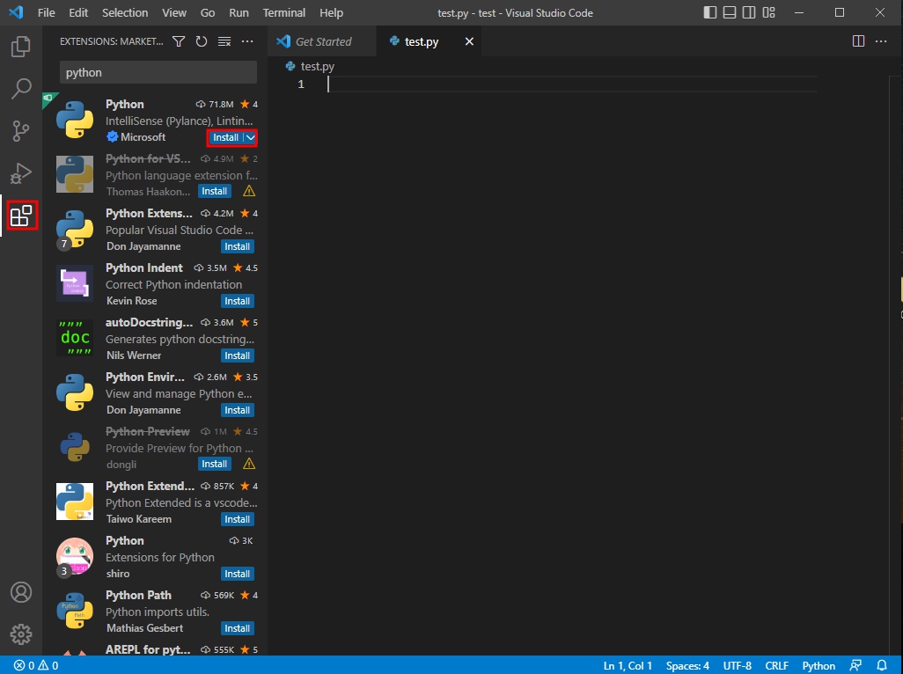Open Extensions views and more actions menu

[x=247, y=41]
